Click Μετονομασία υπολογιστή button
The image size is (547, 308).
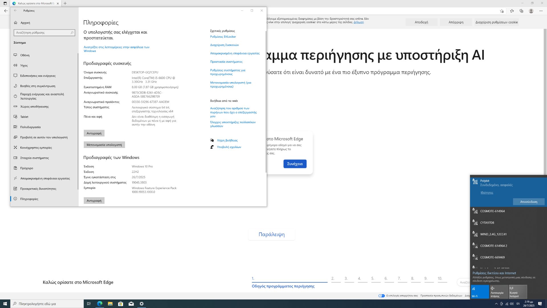pos(104,145)
